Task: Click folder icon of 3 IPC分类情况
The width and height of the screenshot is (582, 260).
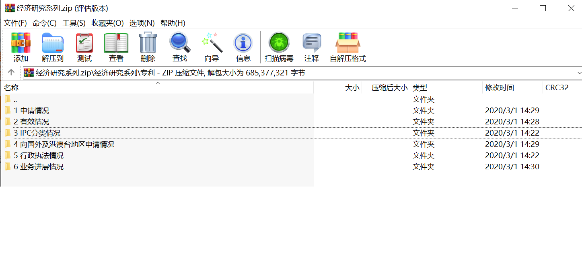Action: pyautogui.click(x=8, y=133)
